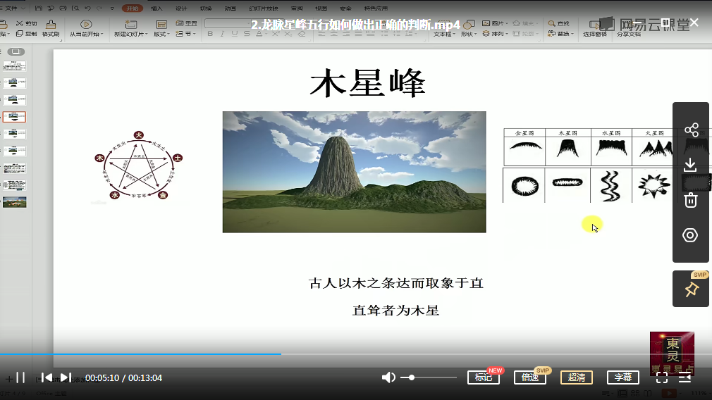
Task: Expand quick access toolbar dropdown arrow
Action: tap(112, 8)
